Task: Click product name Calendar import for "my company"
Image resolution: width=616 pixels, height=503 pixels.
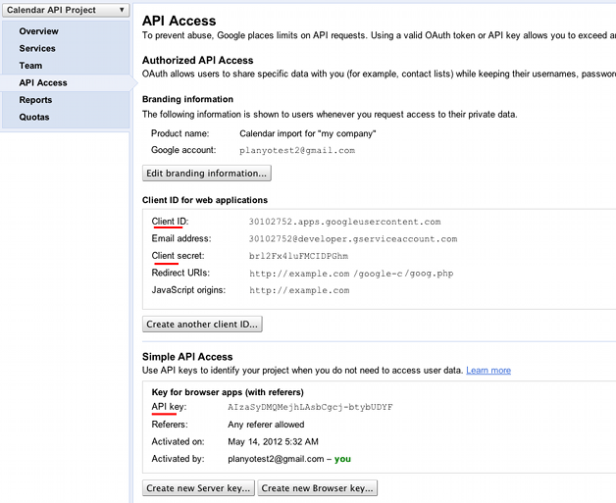Action: (308, 133)
